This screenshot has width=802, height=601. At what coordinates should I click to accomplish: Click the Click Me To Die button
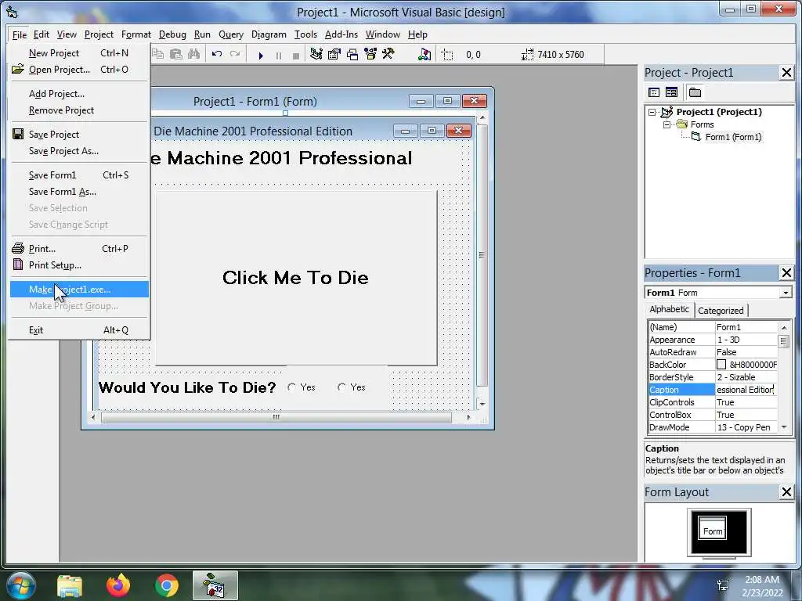pyautogui.click(x=296, y=278)
